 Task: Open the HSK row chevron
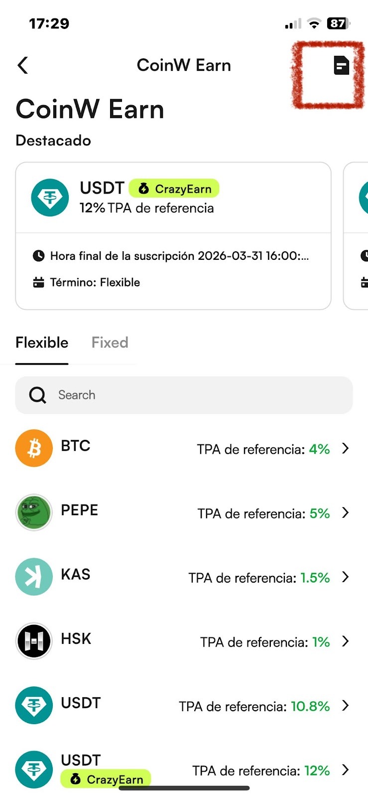coord(346,641)
